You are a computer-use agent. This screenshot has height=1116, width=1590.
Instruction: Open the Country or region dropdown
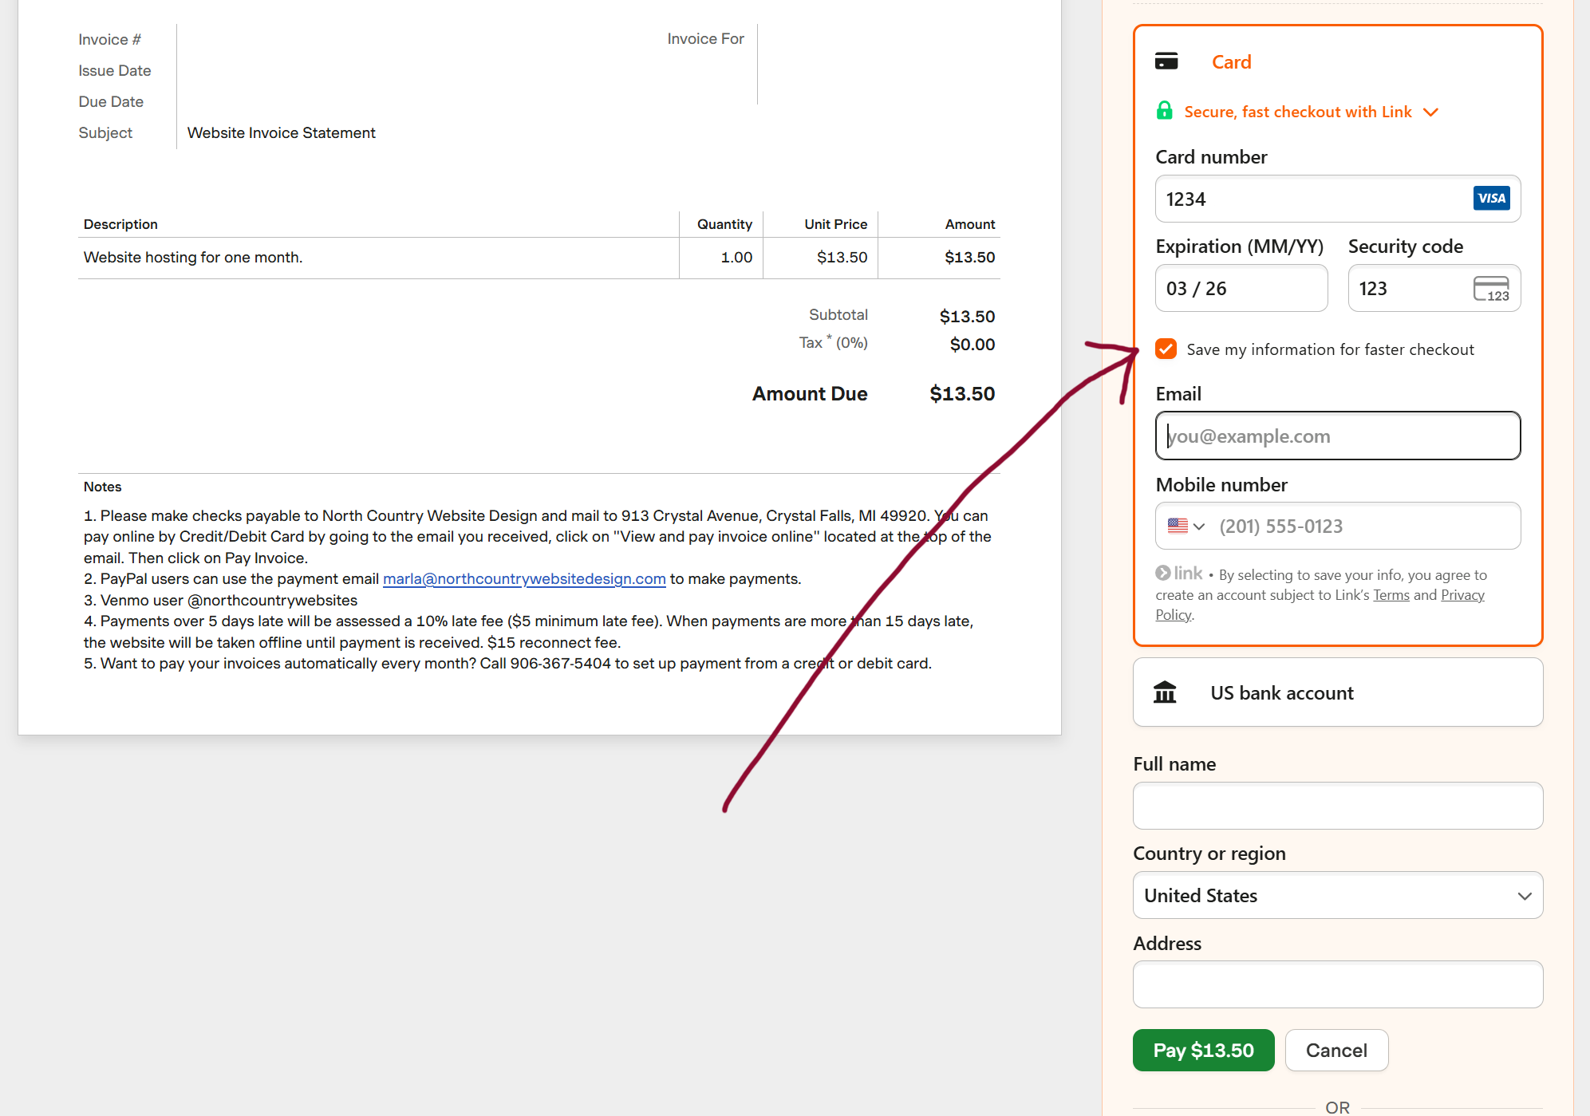tap(1337, 896)
